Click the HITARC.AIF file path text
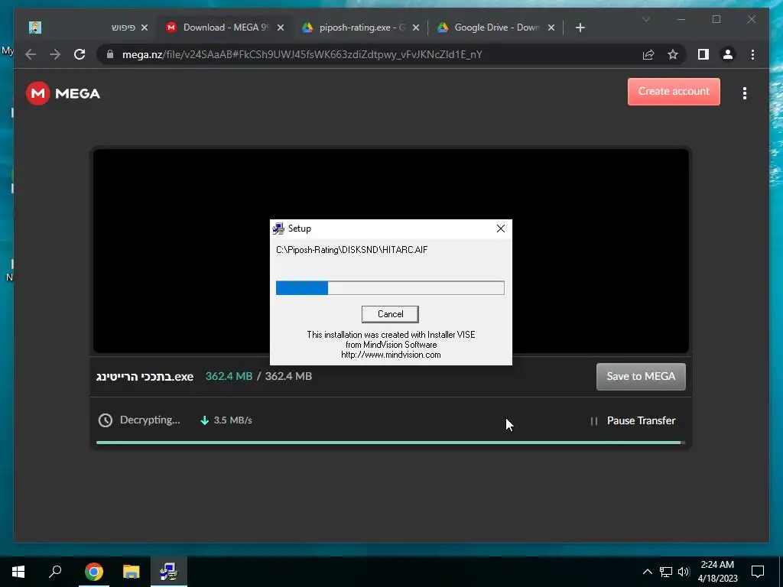Image resolution: width=783 pixels, height=587 pixels. (x=352, y=250)
